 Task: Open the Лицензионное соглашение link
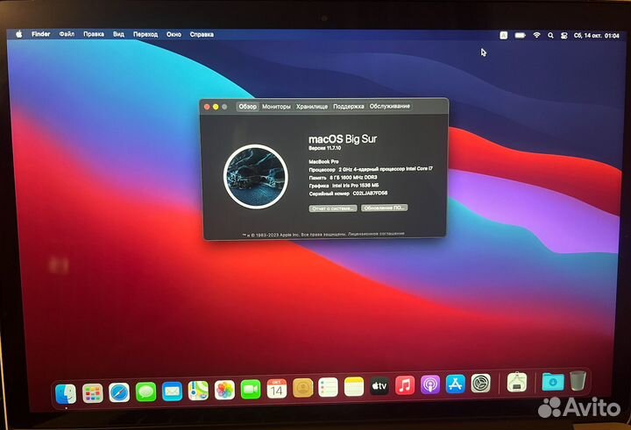tap(376, 233)
